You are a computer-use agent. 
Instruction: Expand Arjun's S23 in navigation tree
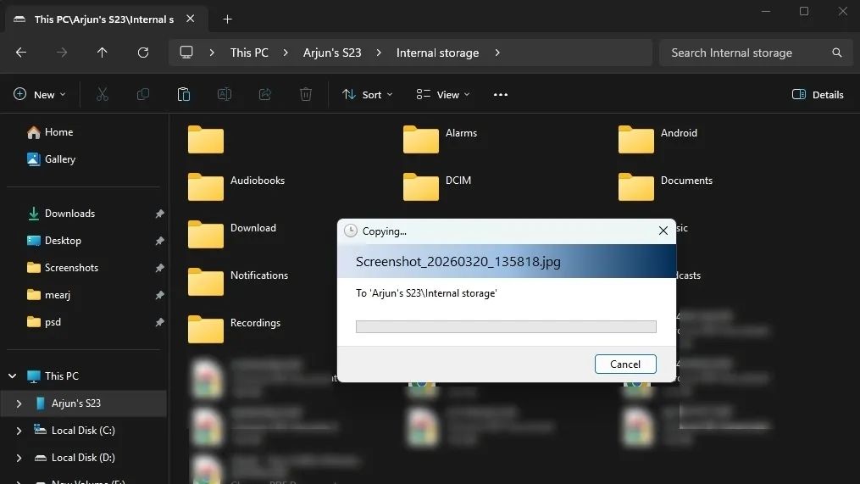[19, 403]
